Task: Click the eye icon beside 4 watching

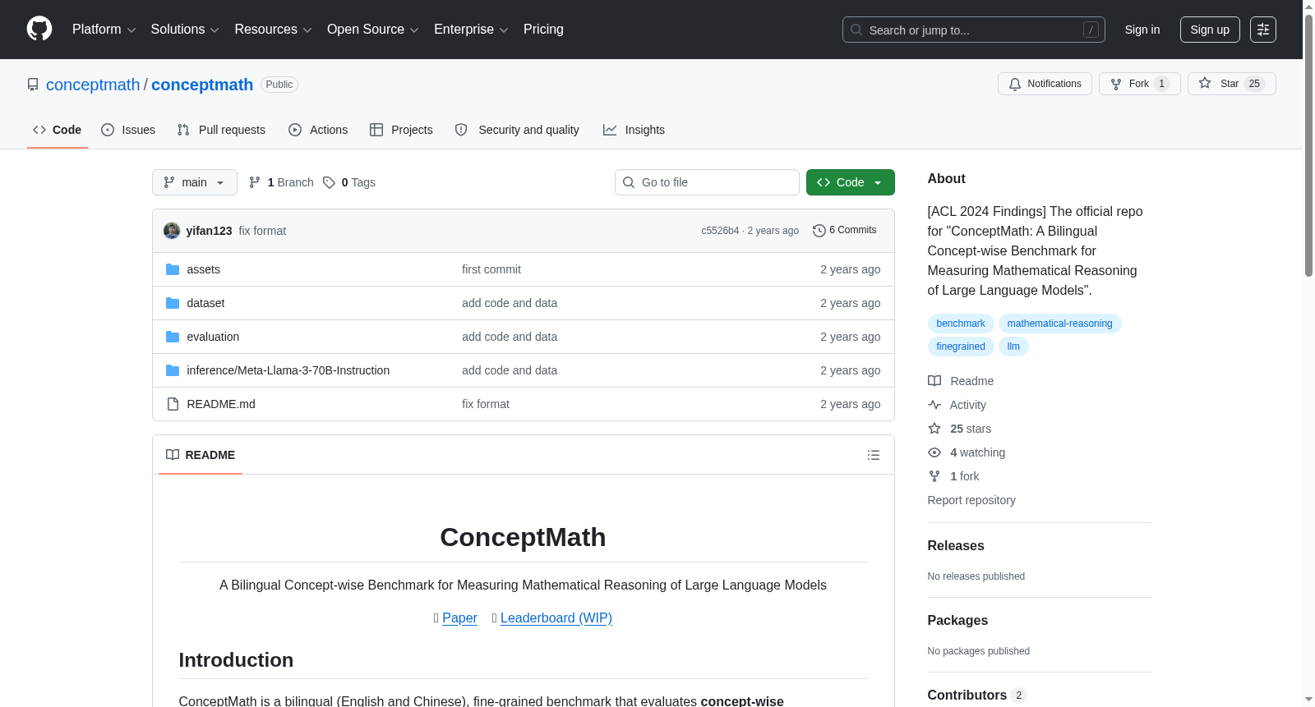Action: pyautogui.click(x=934, y=452)
